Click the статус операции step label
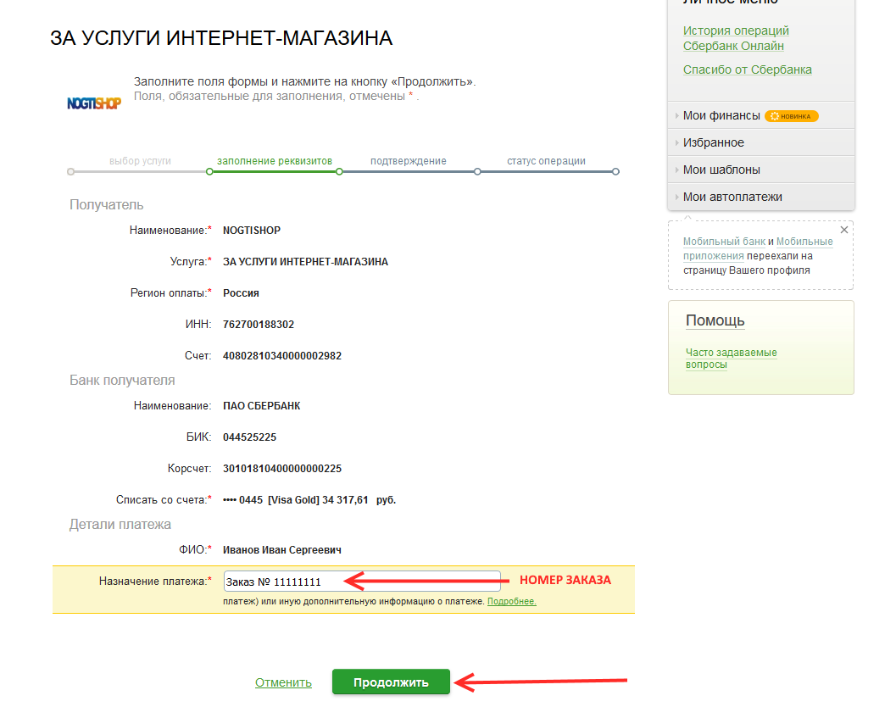Image resolution: width=896 pixels, height=718 pixels. (x=546, y=161)
